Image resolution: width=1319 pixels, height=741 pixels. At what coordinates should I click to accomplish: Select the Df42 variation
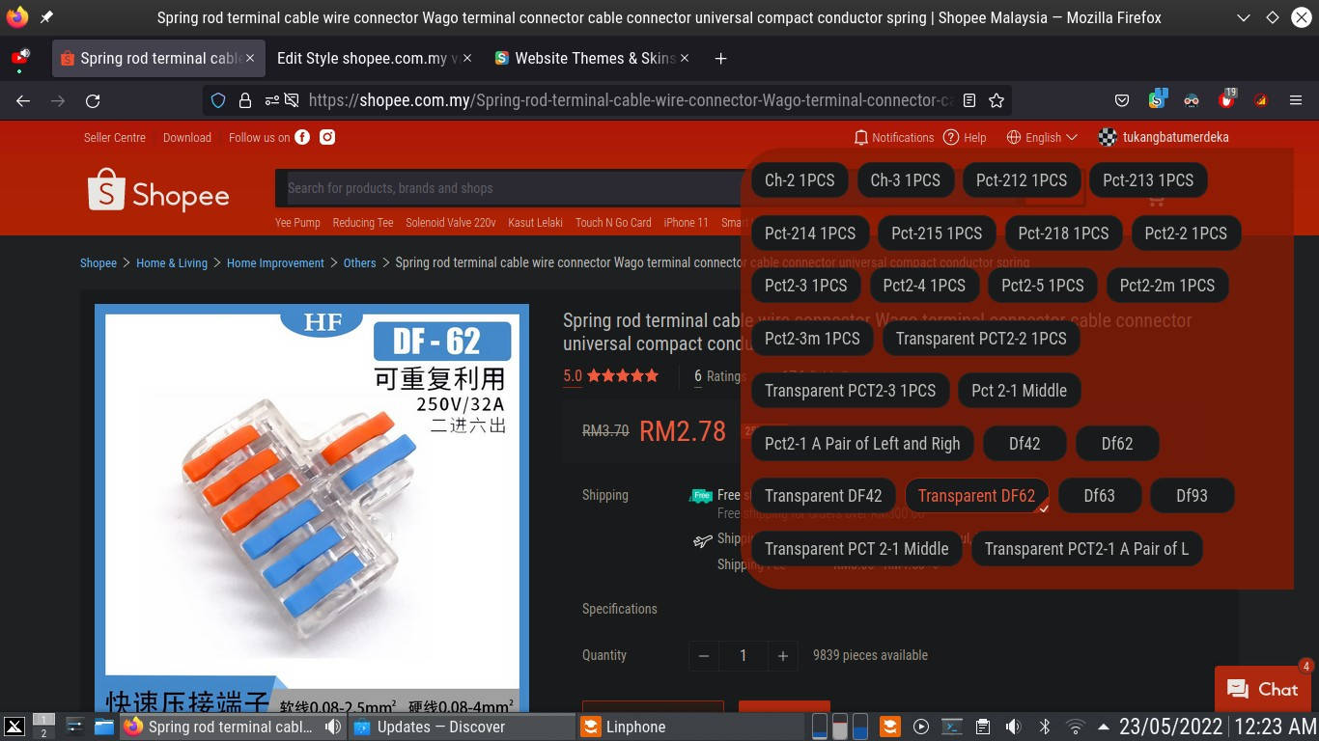pyautogui.click(x=1024, y=443)
